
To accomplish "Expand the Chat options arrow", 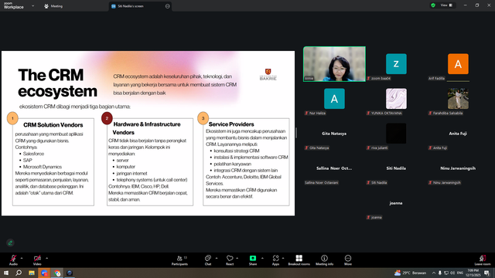I will (x=217, y=258).
